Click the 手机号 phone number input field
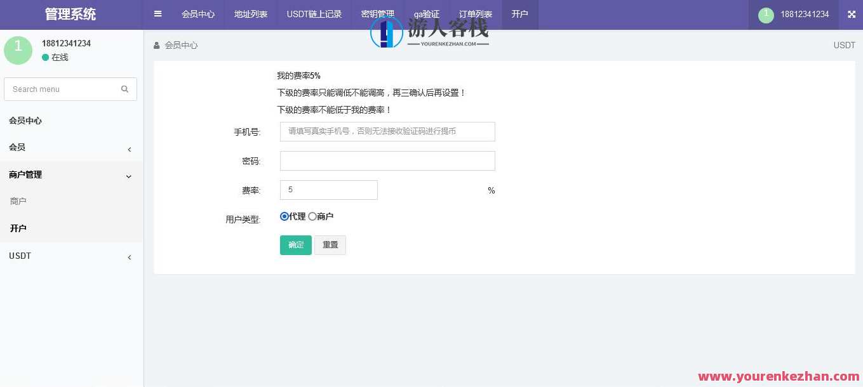The image size is (863, 387). [x=387, y=131]
